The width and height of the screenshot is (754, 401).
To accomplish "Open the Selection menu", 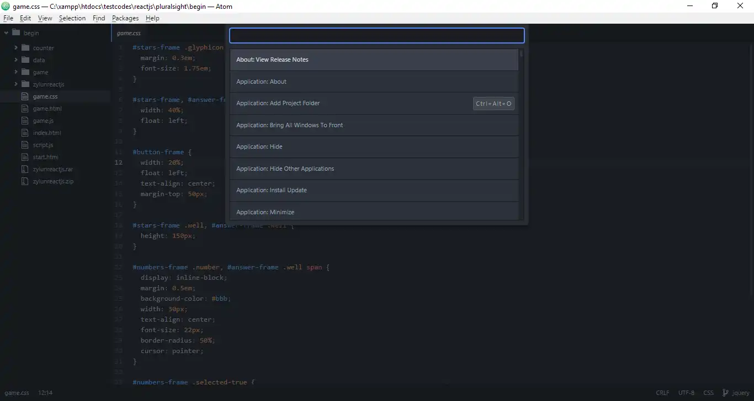I will (x=72, y=18).
